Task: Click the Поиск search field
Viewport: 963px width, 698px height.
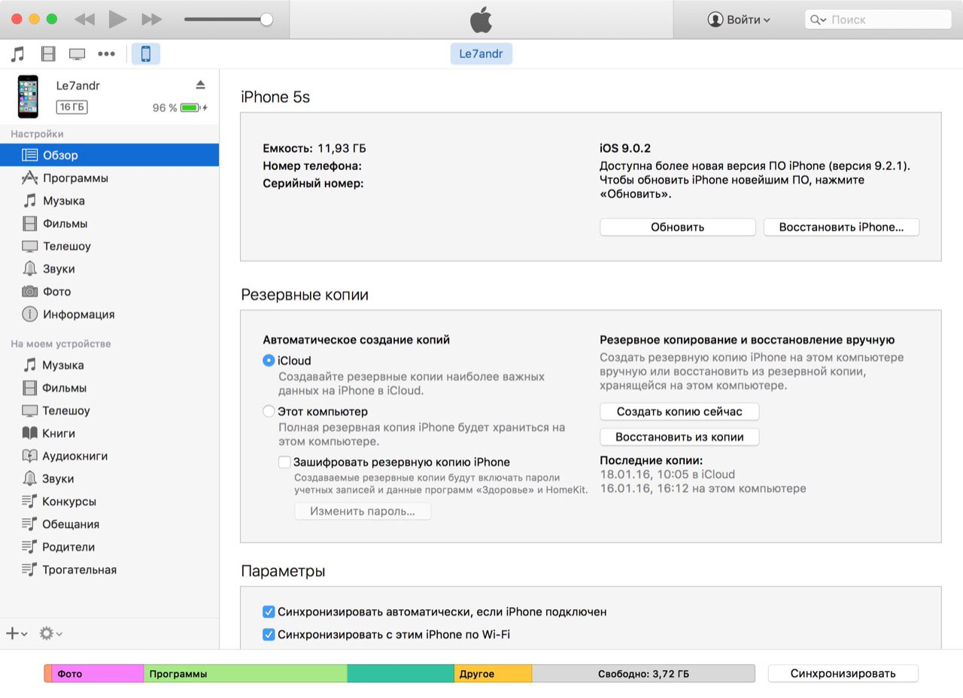Action: click(x=879, y=20)
